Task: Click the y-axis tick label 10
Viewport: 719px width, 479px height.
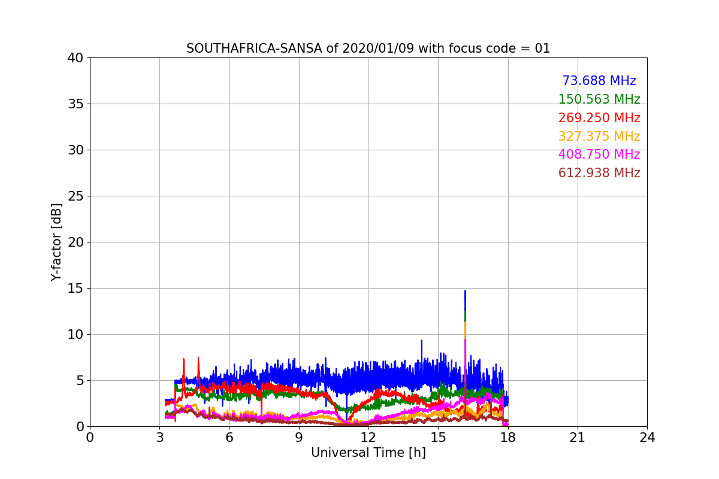Action: click(x=75, y=335)
